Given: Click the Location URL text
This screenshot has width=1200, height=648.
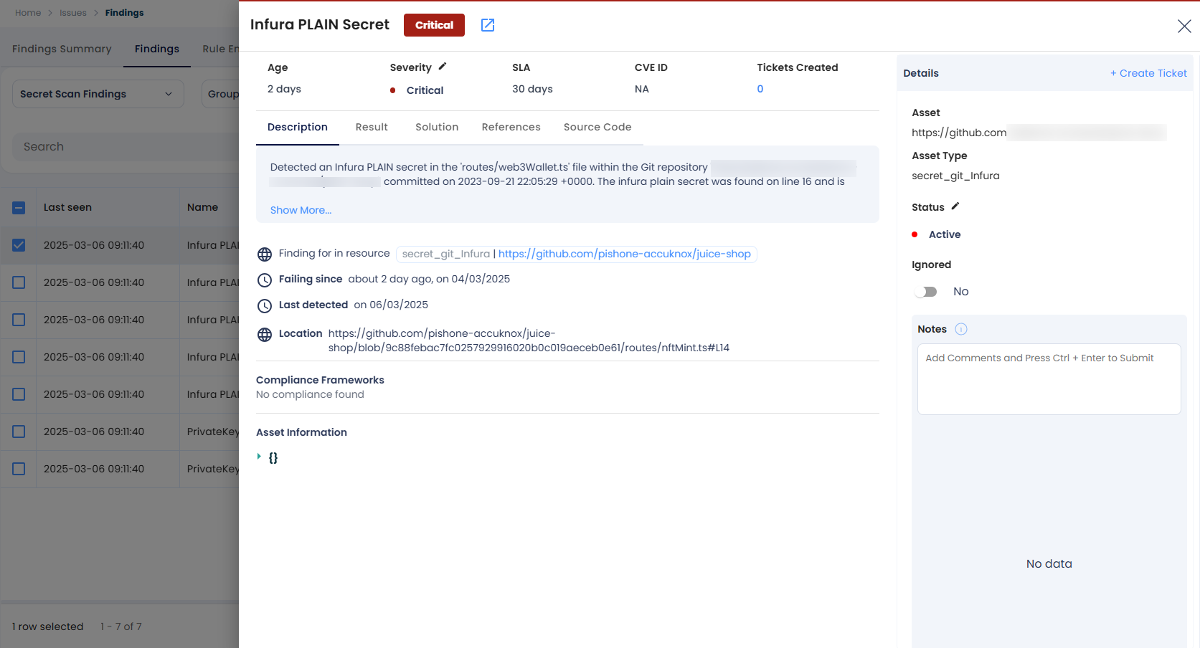Looking at the screenshot, I should [x=529, y=340].
